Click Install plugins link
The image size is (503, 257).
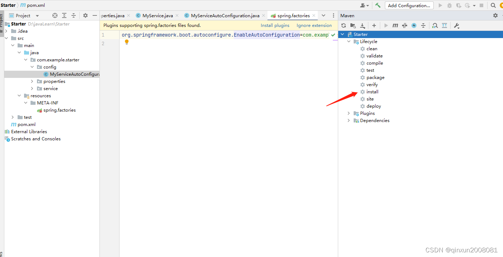(275, 25)
